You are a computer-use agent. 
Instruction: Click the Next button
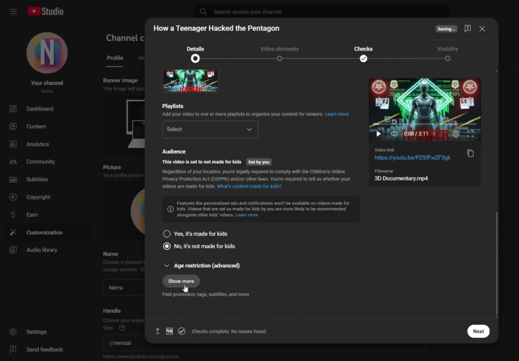(478, 331)
